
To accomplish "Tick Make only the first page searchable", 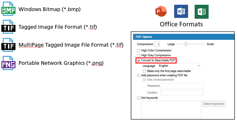I will [144, 71].
